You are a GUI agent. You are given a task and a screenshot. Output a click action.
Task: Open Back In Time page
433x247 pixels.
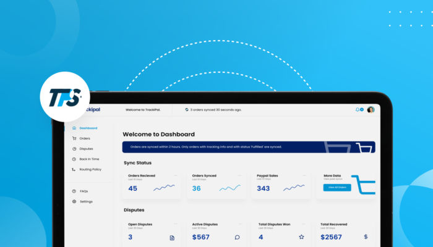click(x=88, y=159)
